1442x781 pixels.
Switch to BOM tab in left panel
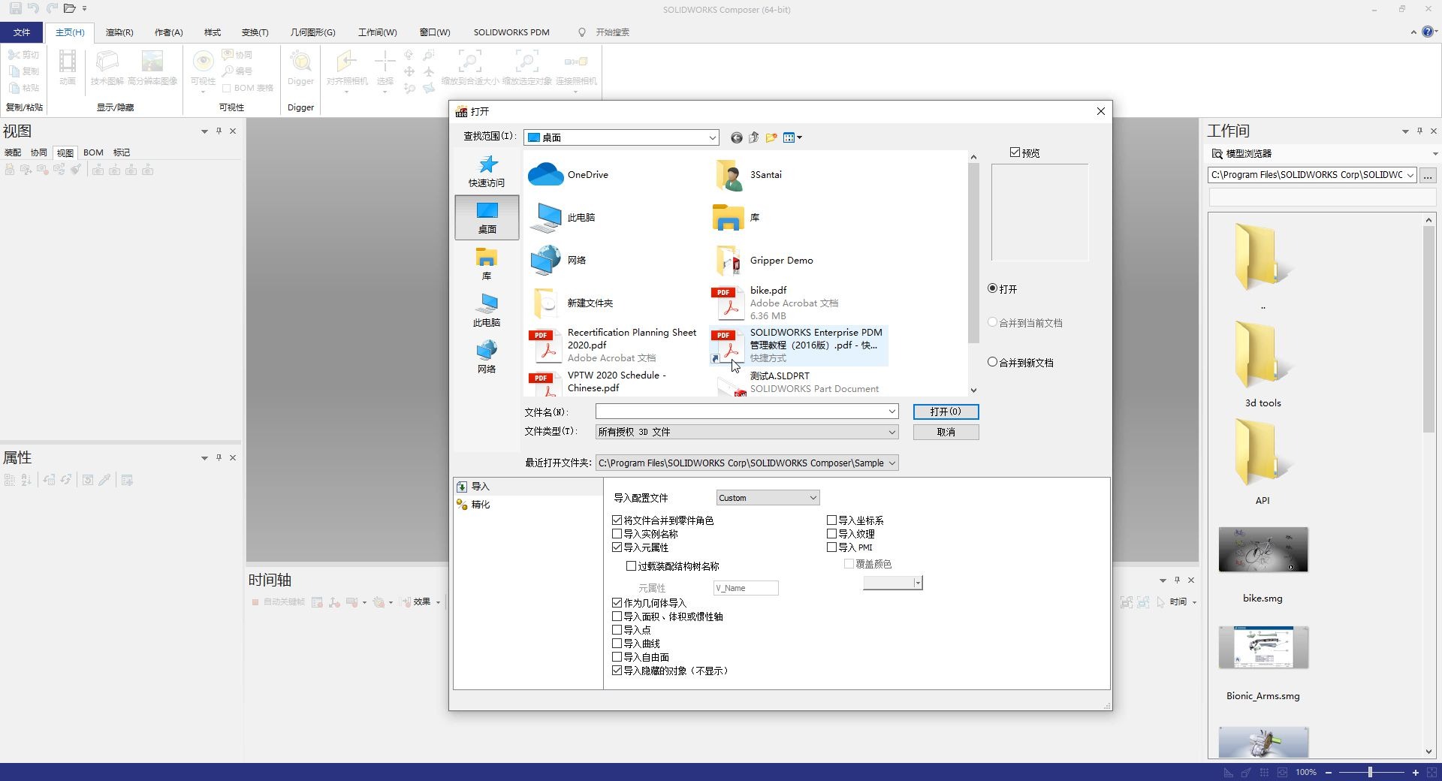coord(93,152)
